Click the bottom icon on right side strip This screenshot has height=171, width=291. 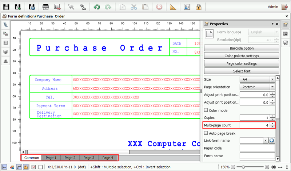point(285,43)
